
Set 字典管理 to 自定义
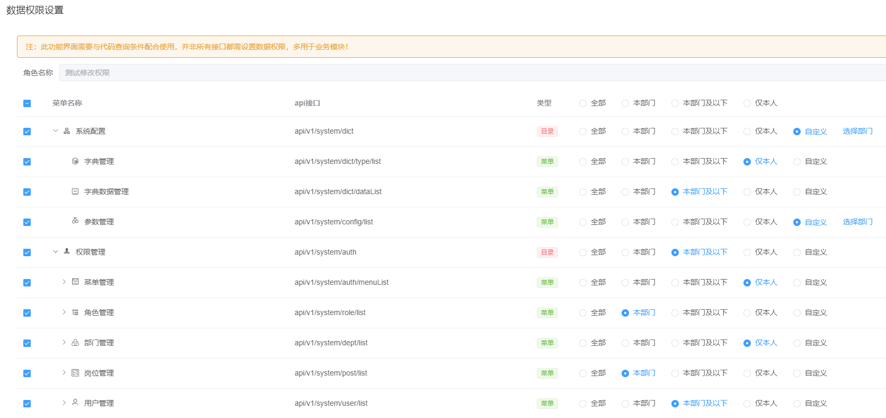coord(797,162)
